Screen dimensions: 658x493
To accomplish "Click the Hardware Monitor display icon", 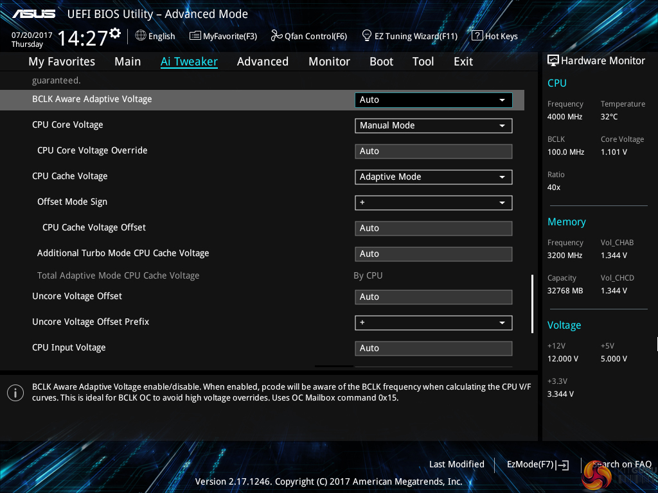I will (x=553, y=61).
